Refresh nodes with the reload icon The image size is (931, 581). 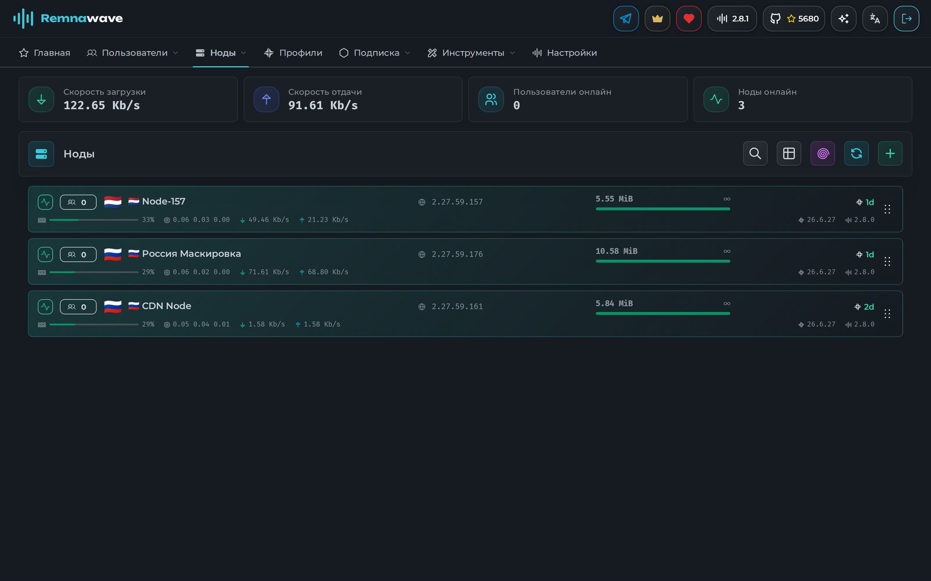[857, 154]
